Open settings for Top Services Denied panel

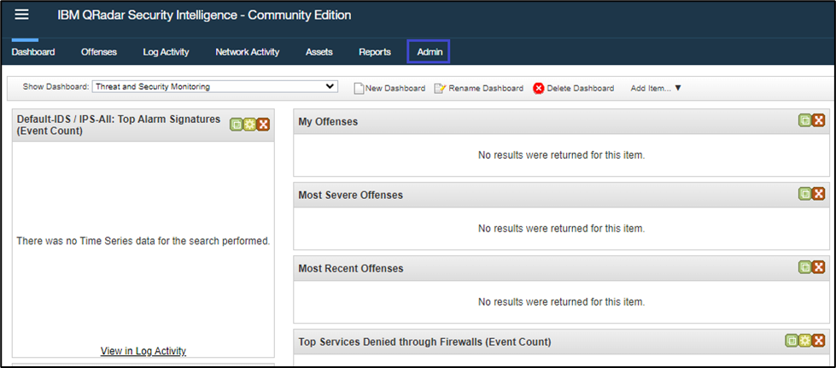[x=804, y=341]
